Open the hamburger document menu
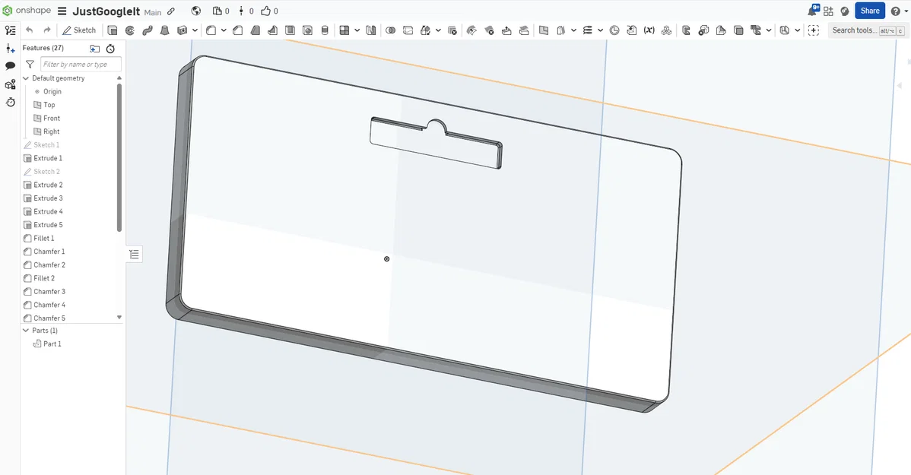The height and width of the screenshot is (475, 911). [x=62, y=11]
